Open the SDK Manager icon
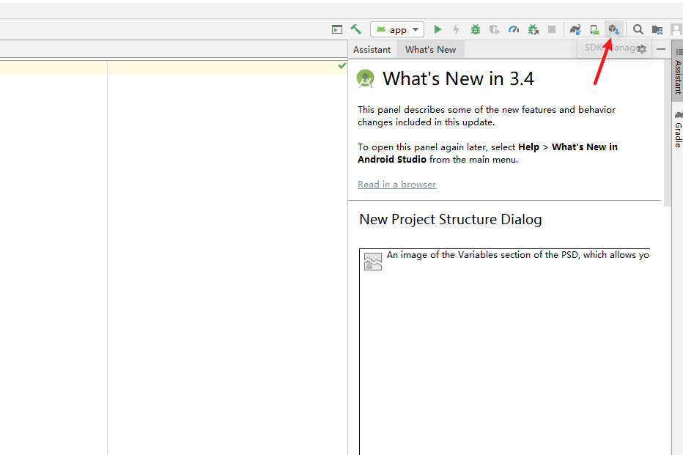This screenshot has height=455, width=683. click(x=614, y=29)
